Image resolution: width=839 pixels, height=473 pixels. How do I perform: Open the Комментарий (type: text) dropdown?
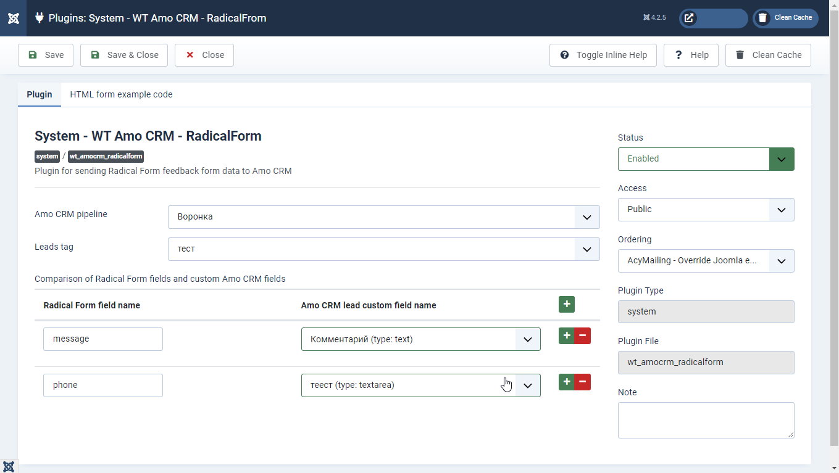coord(420,339)
